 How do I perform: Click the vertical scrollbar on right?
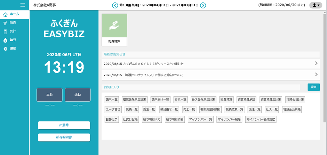(325, 69)
